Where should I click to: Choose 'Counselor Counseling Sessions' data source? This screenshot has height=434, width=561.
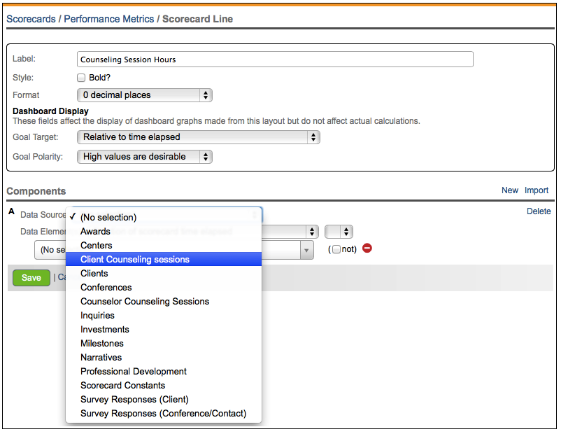[145, 302]
